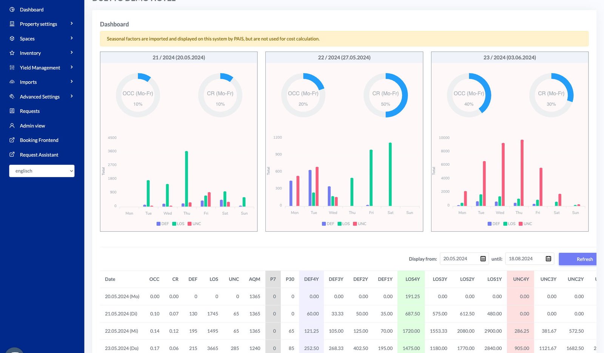Click the Refresh button
The height and width of the screenshot is (353, 604).
(578, 259)
